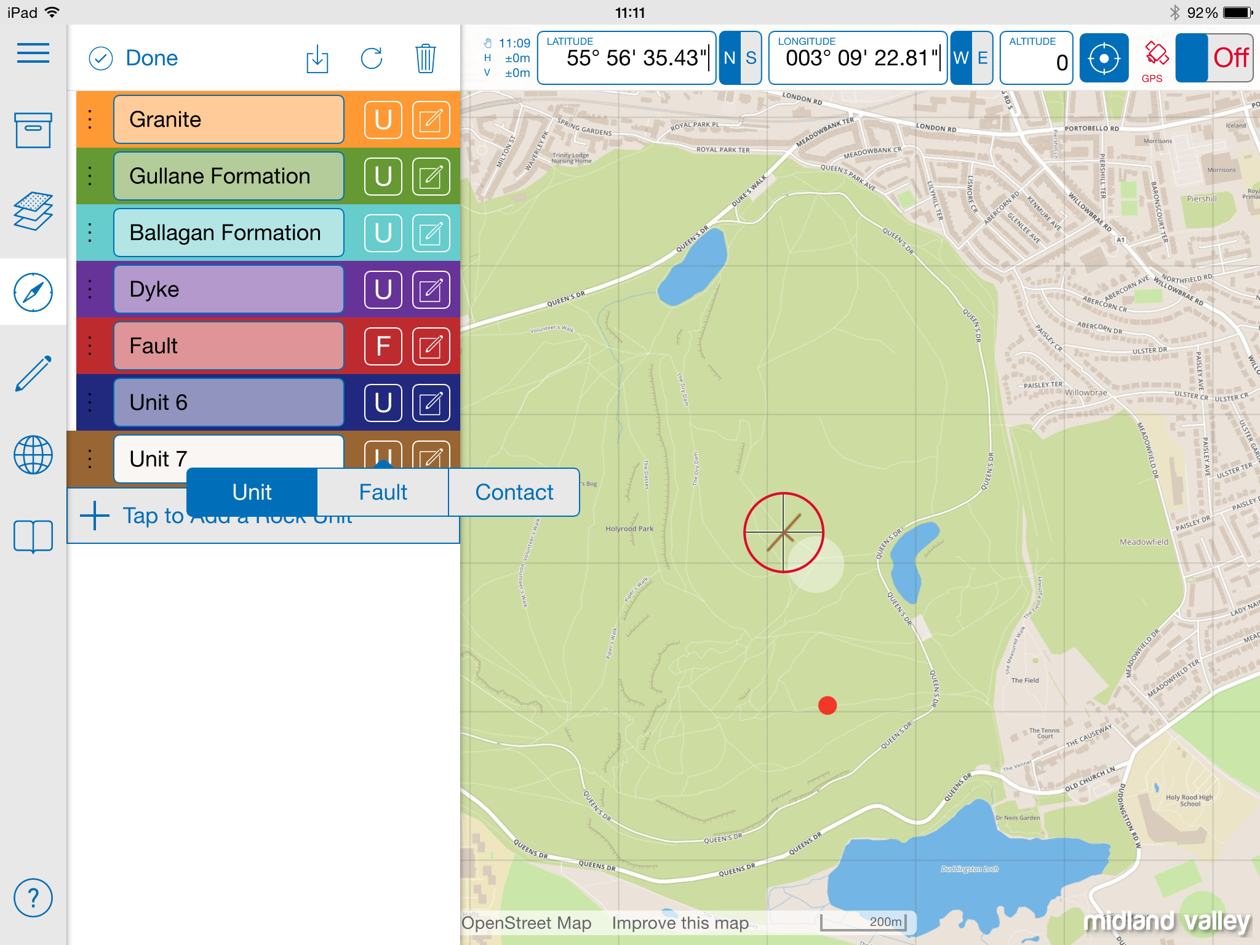Select the pencil drawing tool
1260x945 pixels.
coord(33,373)
